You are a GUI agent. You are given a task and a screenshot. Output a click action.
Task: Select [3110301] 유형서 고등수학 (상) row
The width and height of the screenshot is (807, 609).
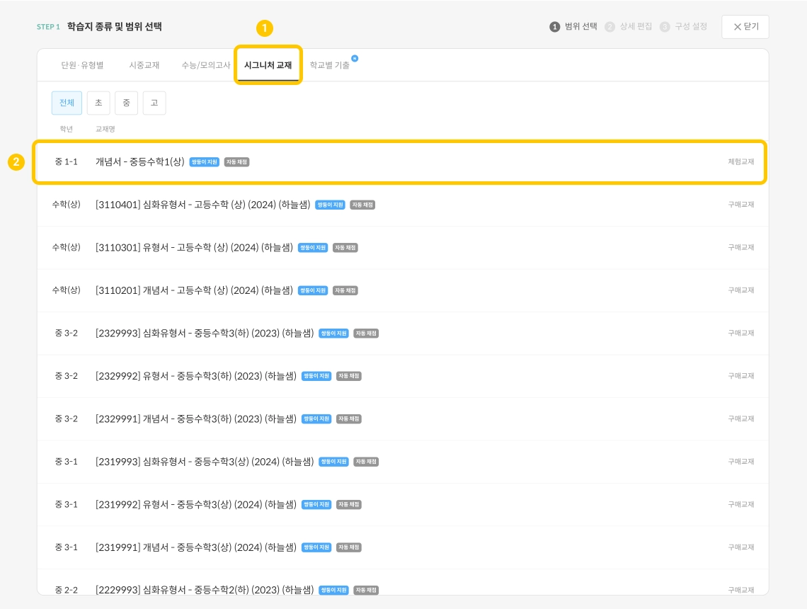pyautogui.click(x=403, y=248)
